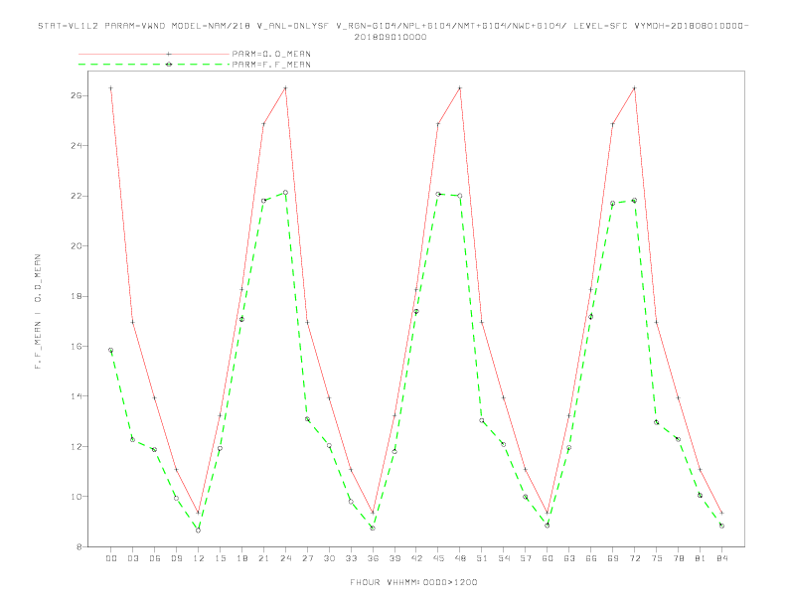787x608 pixels.
Task: Click x-axis tick label 63
Action: point(569,558)
